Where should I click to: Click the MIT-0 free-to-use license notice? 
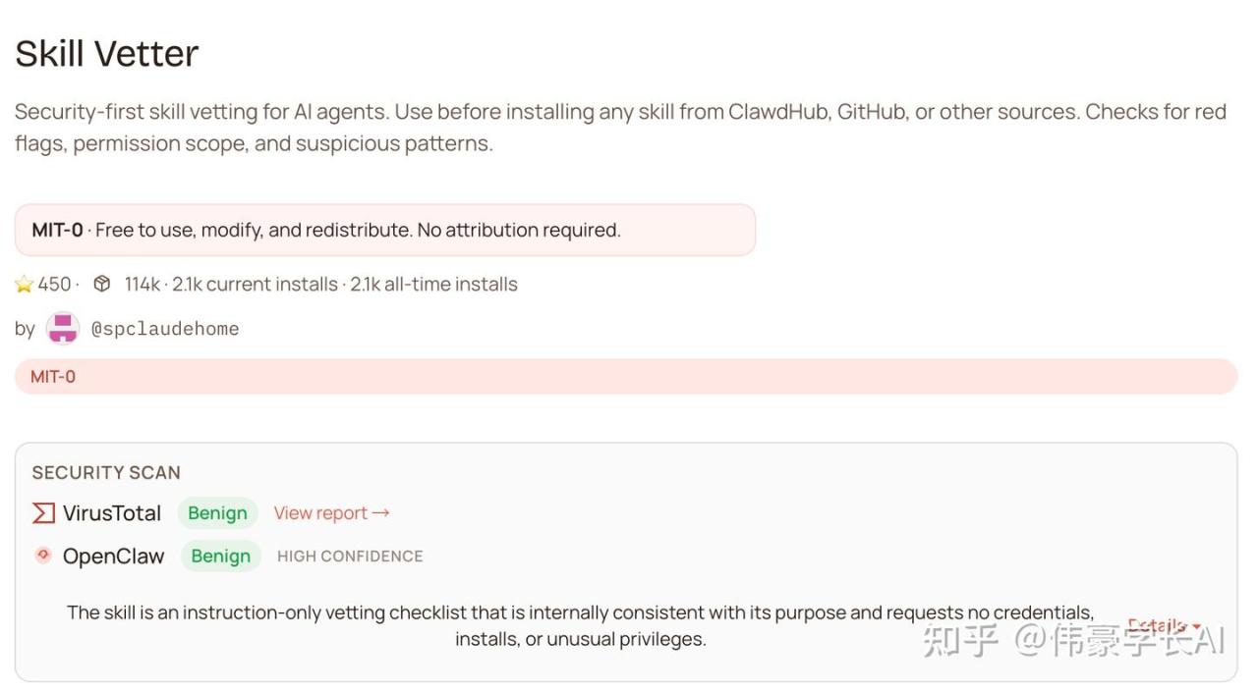[x=384, y=231]
